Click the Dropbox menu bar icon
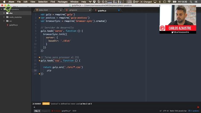The image size is (201, 113). [94, 2]
